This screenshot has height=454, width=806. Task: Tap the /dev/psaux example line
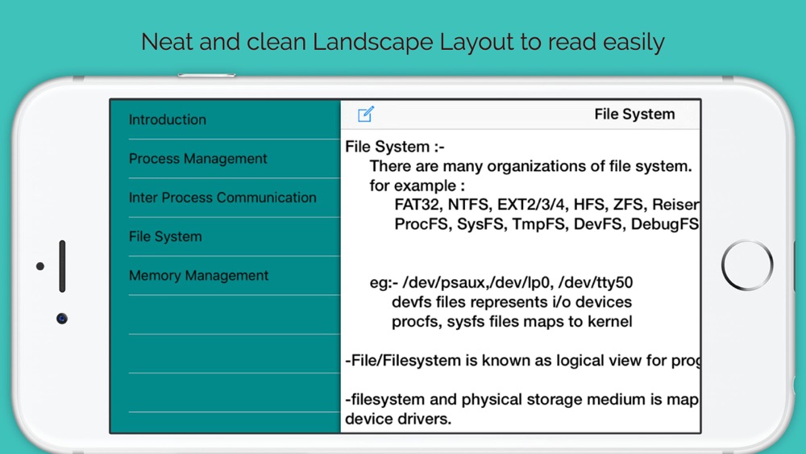point(501,282)
